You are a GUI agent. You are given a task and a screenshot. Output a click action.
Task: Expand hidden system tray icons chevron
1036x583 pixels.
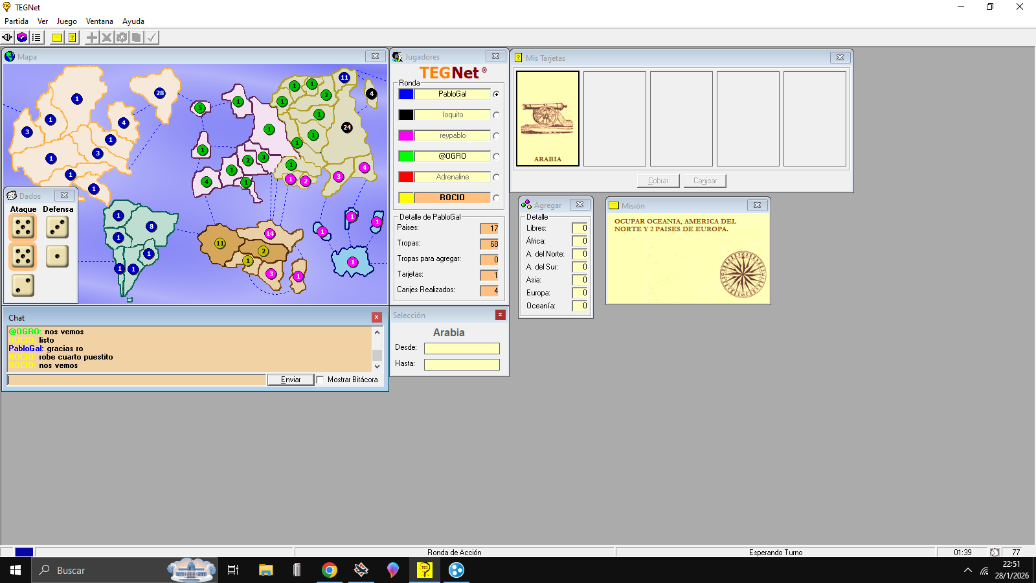pos(967,571)
